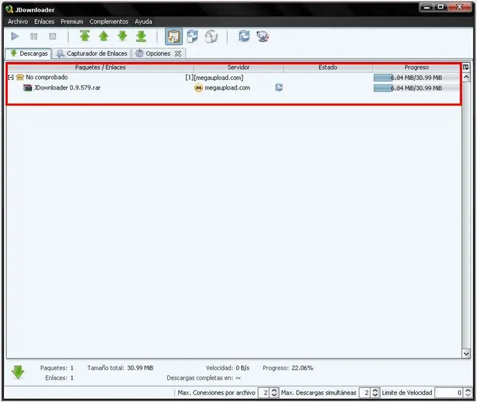The image size is (477, 402).
Task: Sort by Estado column header
Action: (x=328, y=67)
